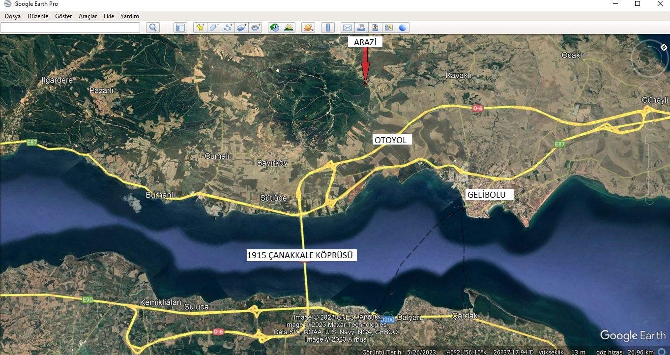The image size is (670, 355).
Task: Toggle the sidebar panel icon
Action: click(180, 28)
